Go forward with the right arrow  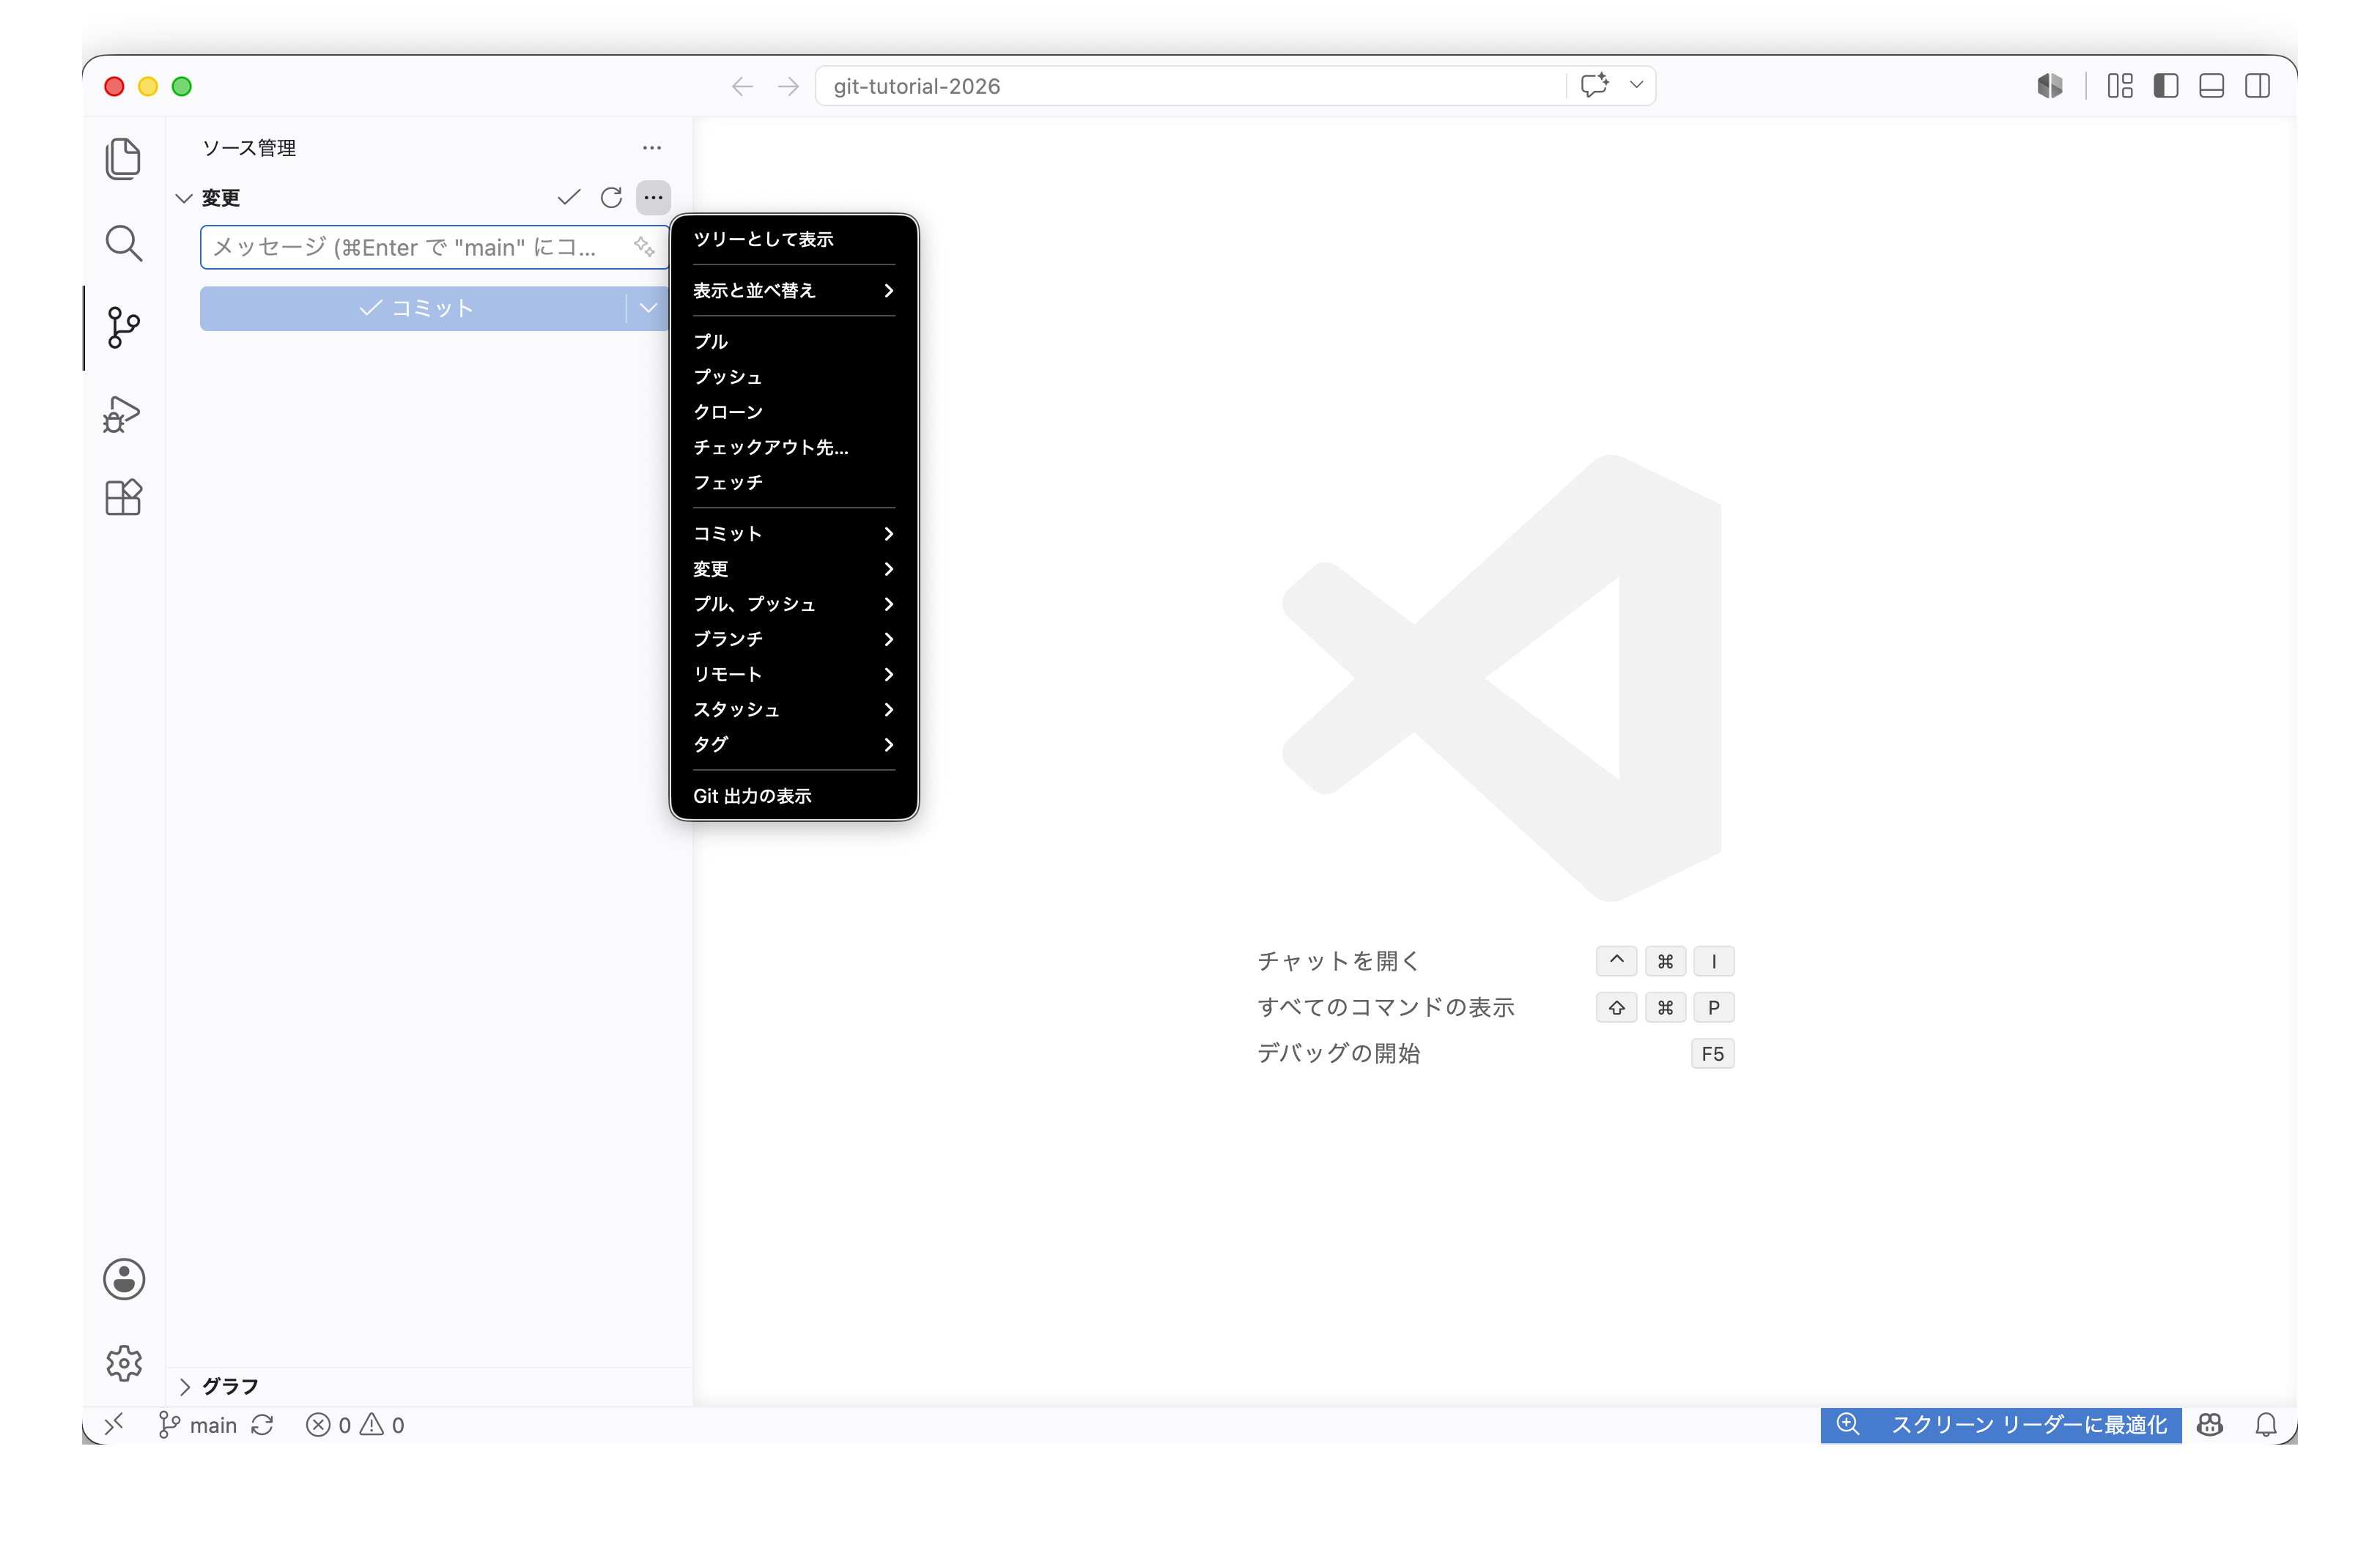788,86
